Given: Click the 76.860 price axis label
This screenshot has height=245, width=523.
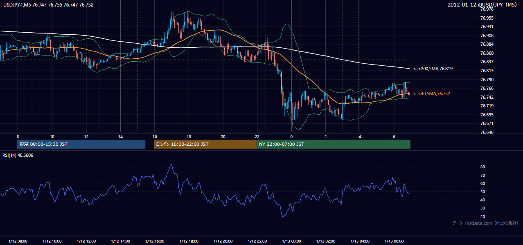Looking at the screenshot, I should [x=487, y=53].
